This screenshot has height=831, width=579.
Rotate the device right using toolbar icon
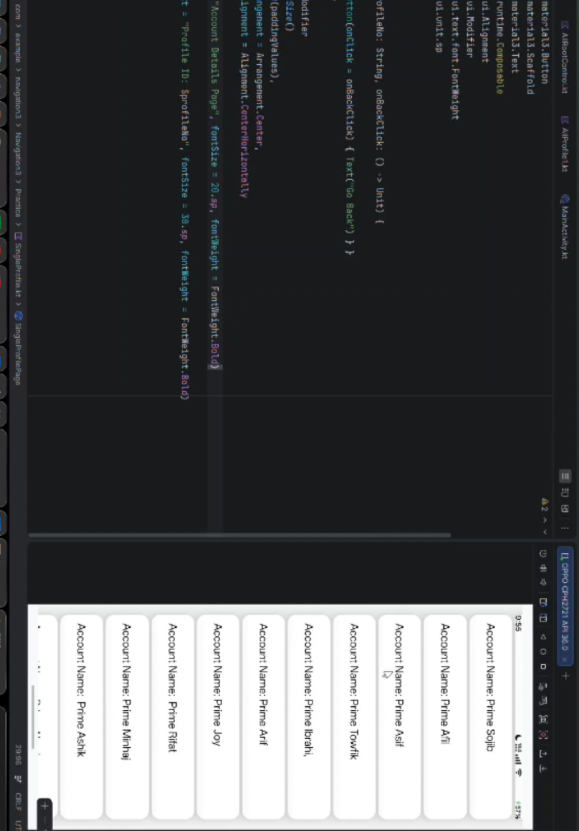[x=543, y=618]
